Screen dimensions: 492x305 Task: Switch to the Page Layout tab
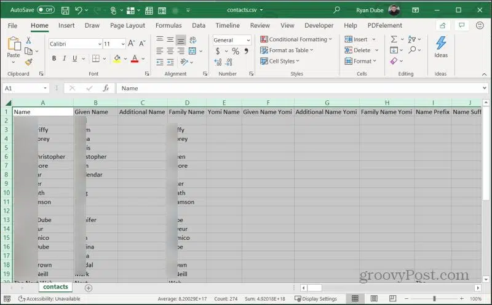[127, 25]
